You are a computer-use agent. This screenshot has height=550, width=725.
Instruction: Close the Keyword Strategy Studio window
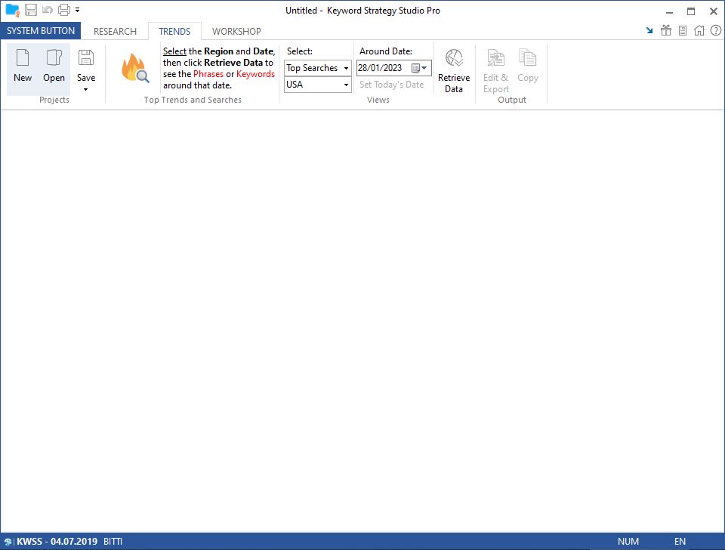(x=714, y=11)
